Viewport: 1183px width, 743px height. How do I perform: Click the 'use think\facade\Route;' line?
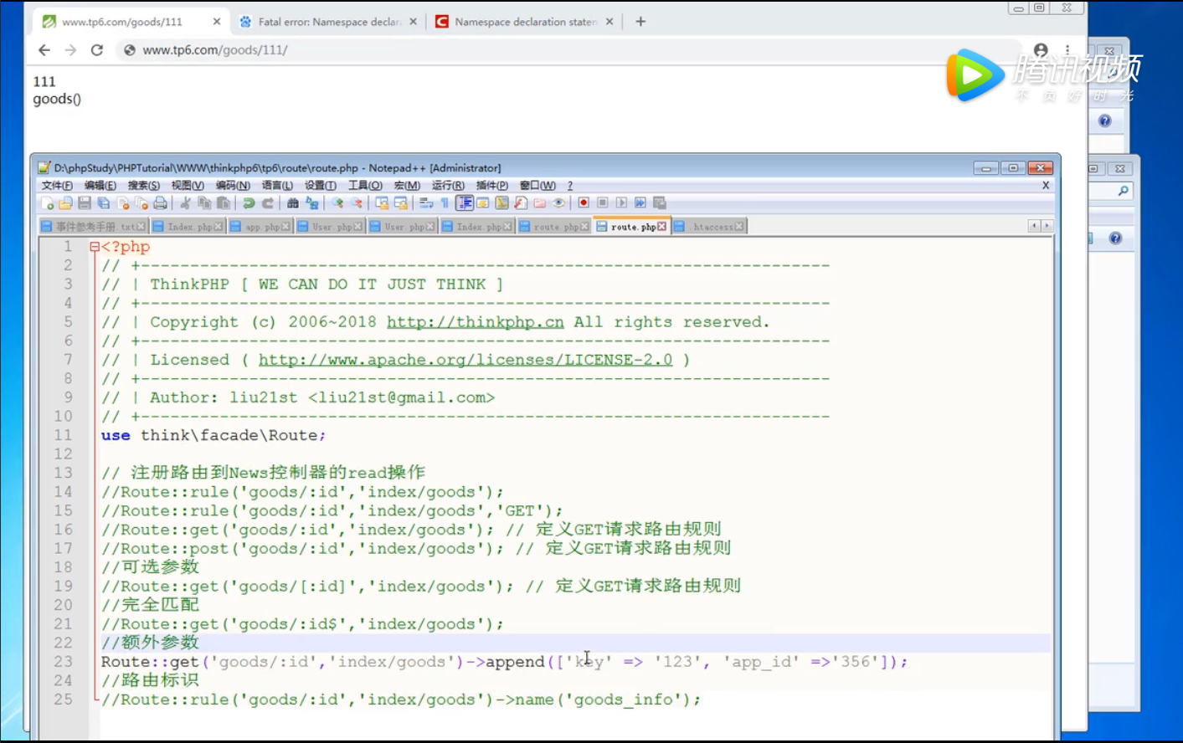(x=213, y=435)
